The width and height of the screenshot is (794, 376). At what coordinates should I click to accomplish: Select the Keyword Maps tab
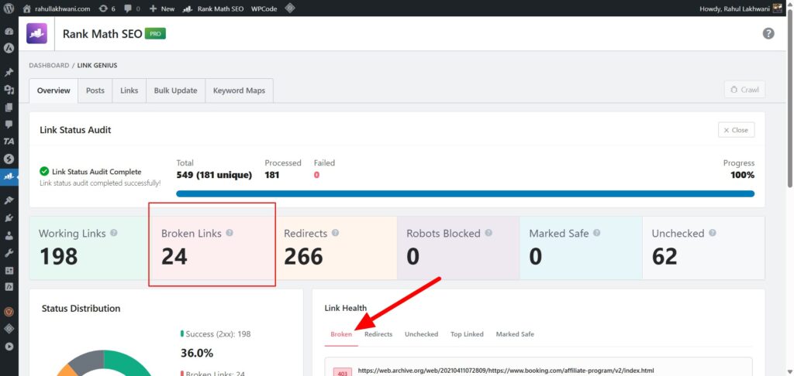(239, 91)
